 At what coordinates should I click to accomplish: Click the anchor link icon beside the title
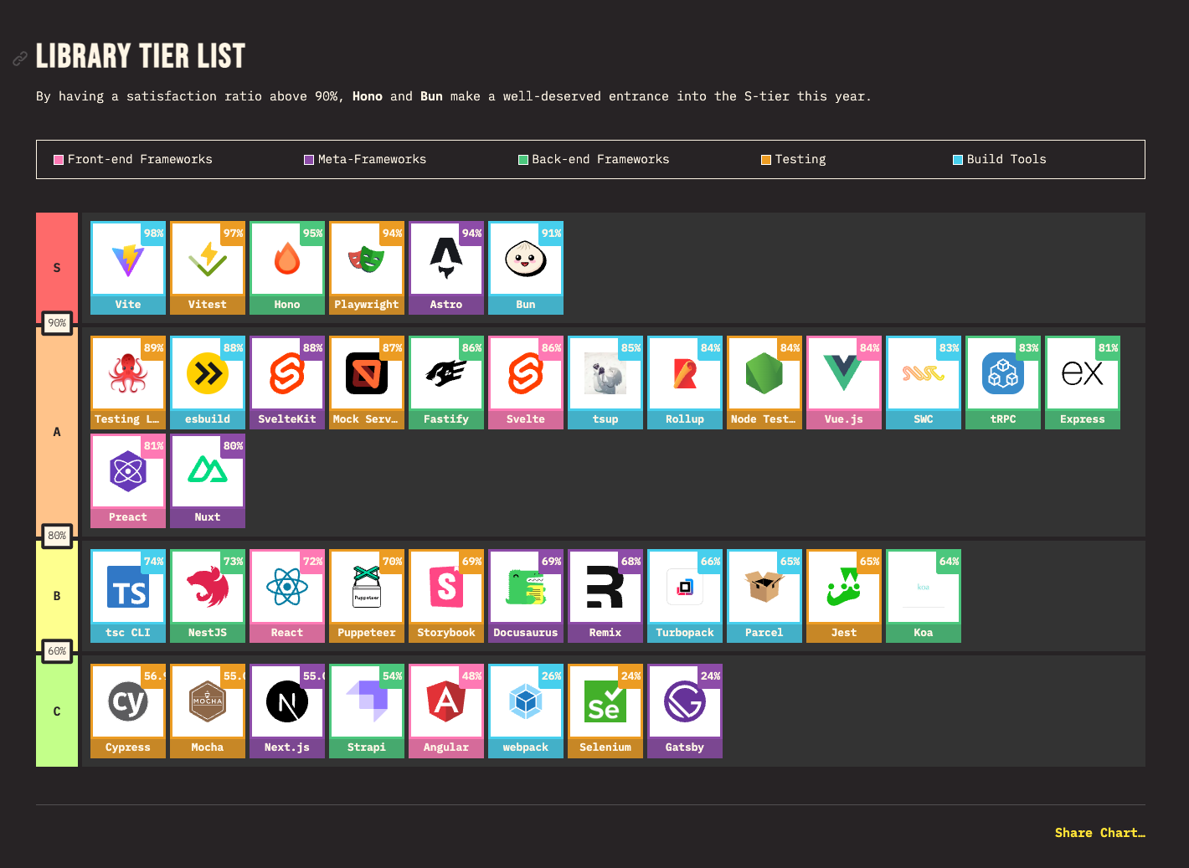20,59
